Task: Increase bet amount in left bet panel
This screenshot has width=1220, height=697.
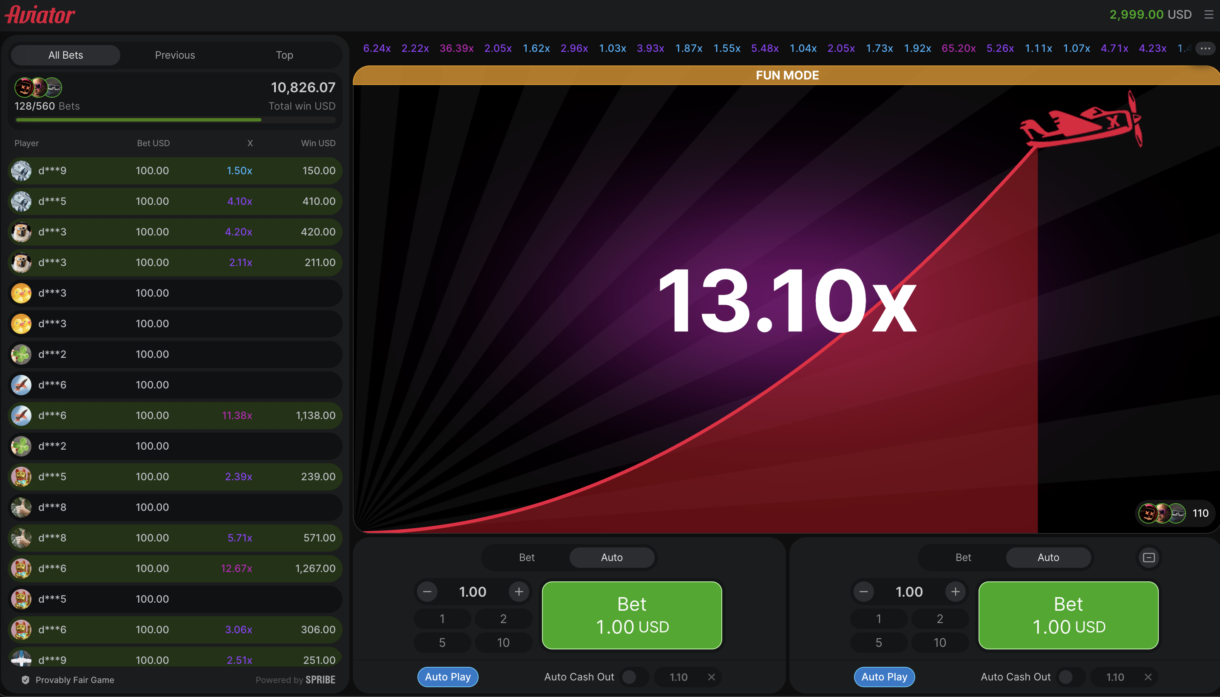Action: tap(519, 592)
